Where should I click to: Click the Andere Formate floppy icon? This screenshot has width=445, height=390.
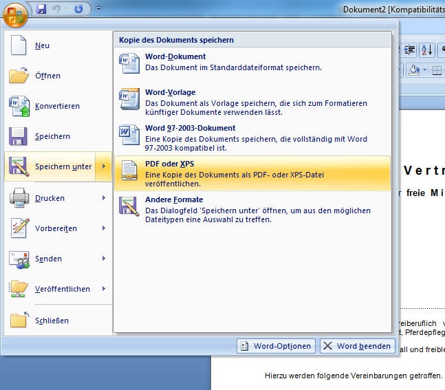129,206
